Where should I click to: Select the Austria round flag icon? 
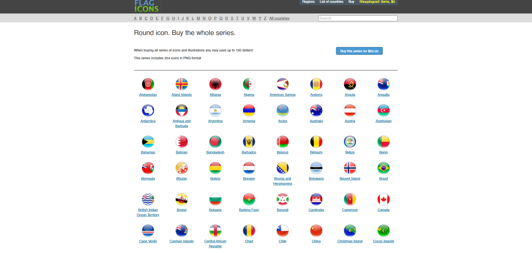350,110
